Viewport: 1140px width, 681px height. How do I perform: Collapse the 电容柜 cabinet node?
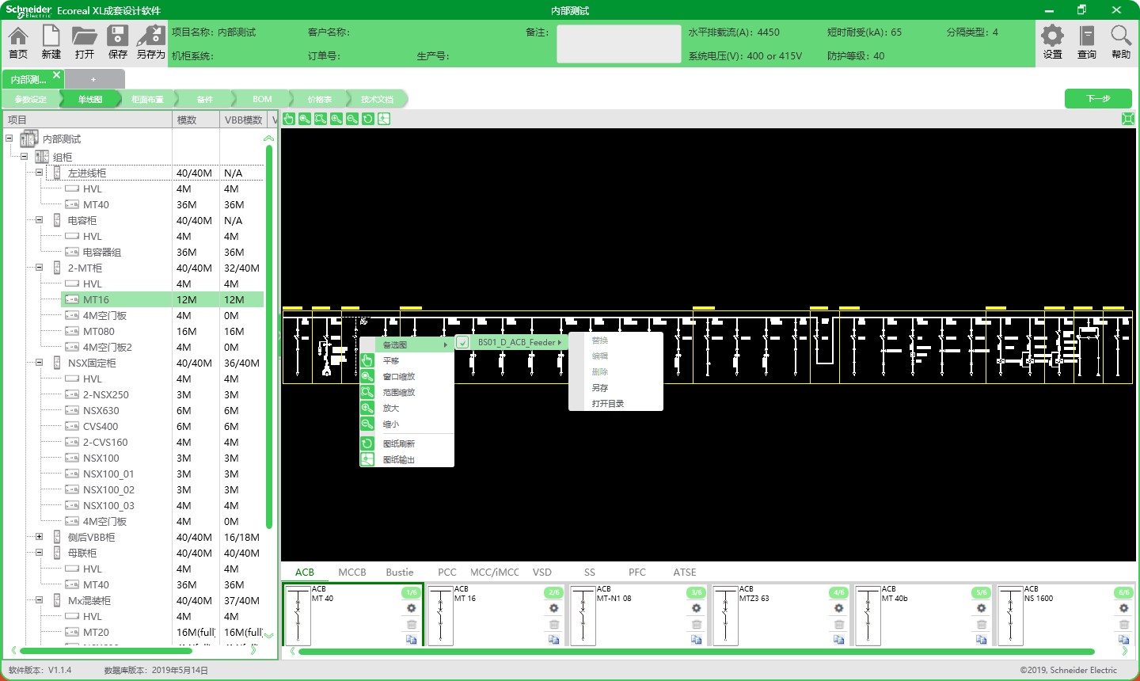[x=39, y=220]
